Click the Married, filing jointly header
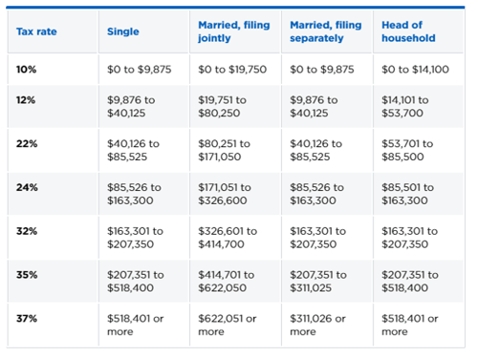The height and width of the screenshot is (357, 478). click(x=234, y=31)
